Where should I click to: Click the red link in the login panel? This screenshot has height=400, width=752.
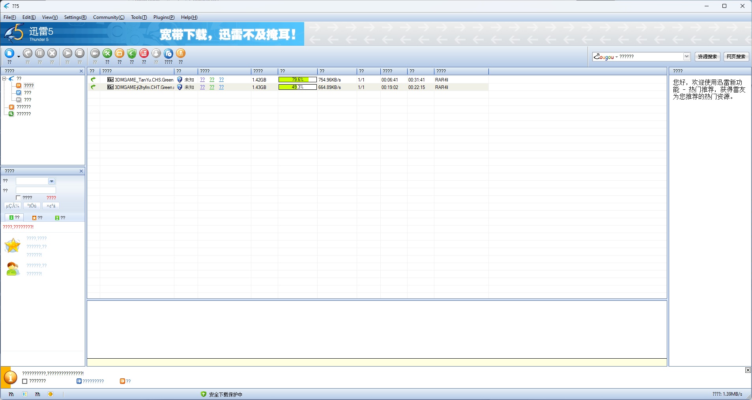(x=51, y=198)
